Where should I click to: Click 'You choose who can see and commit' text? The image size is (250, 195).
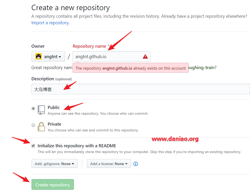click(93, 130)
